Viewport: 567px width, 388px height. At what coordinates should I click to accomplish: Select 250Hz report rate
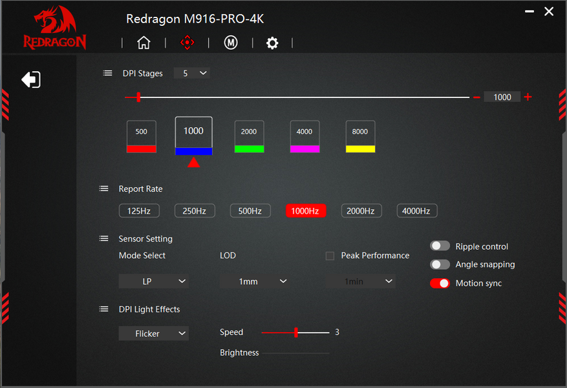point(195,210)
